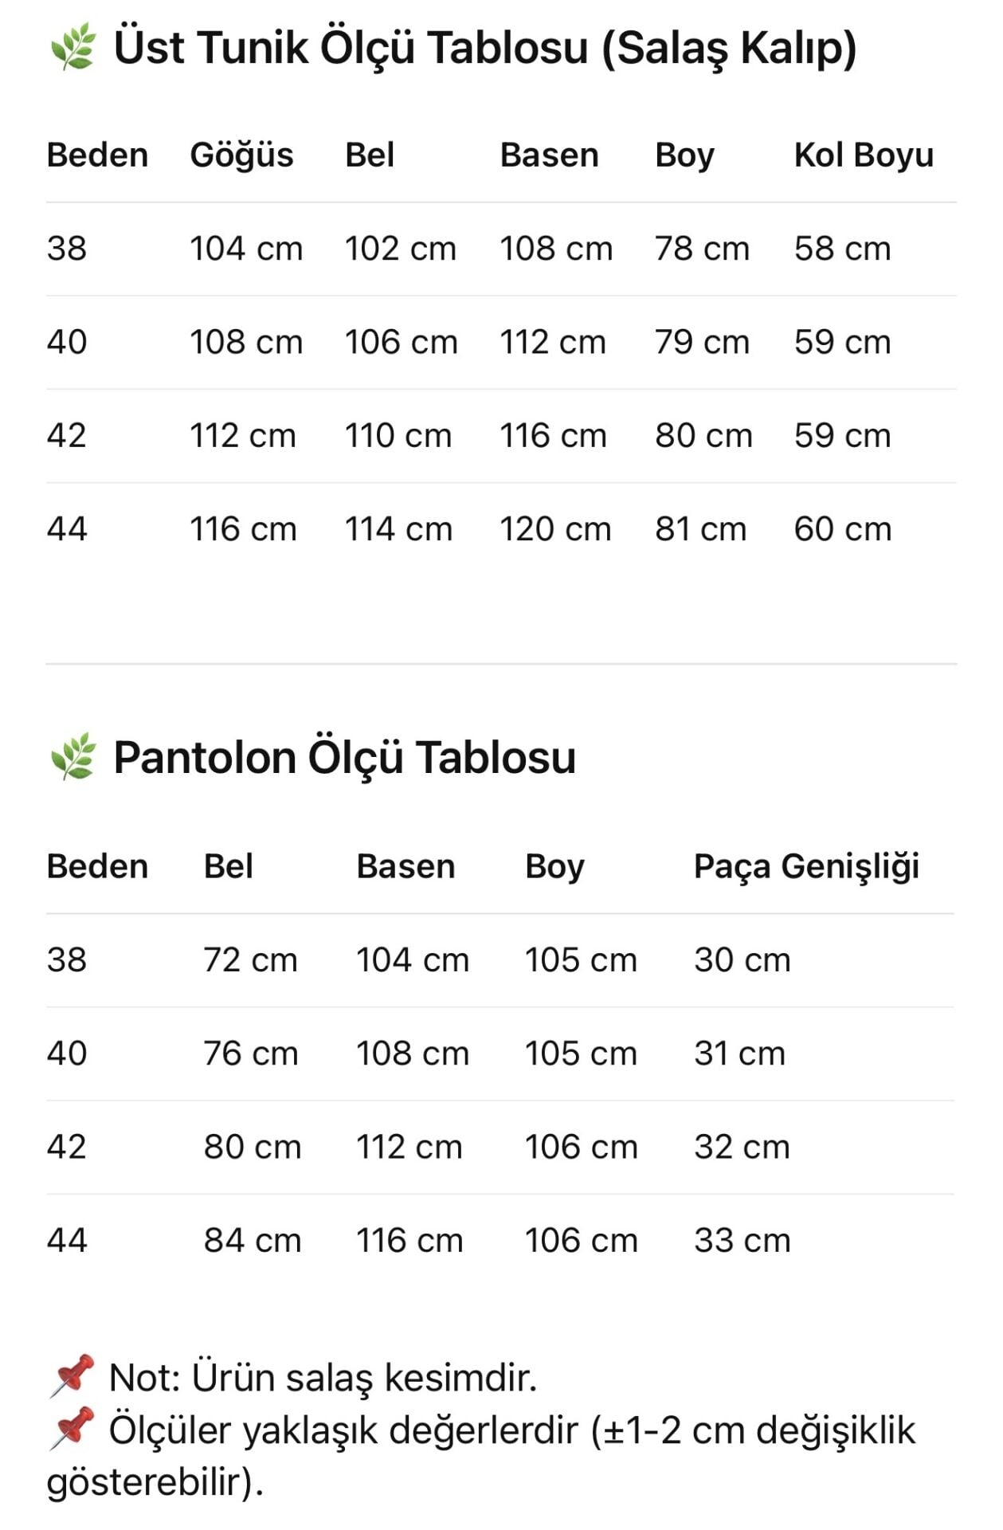Select the 58 cm Kol Boyu value
This screenshot has width=1003, height=1530.
(842, 249)
